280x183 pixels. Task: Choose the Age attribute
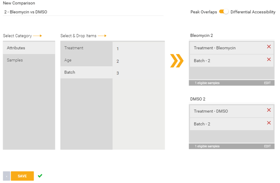(x=87, y=60)
